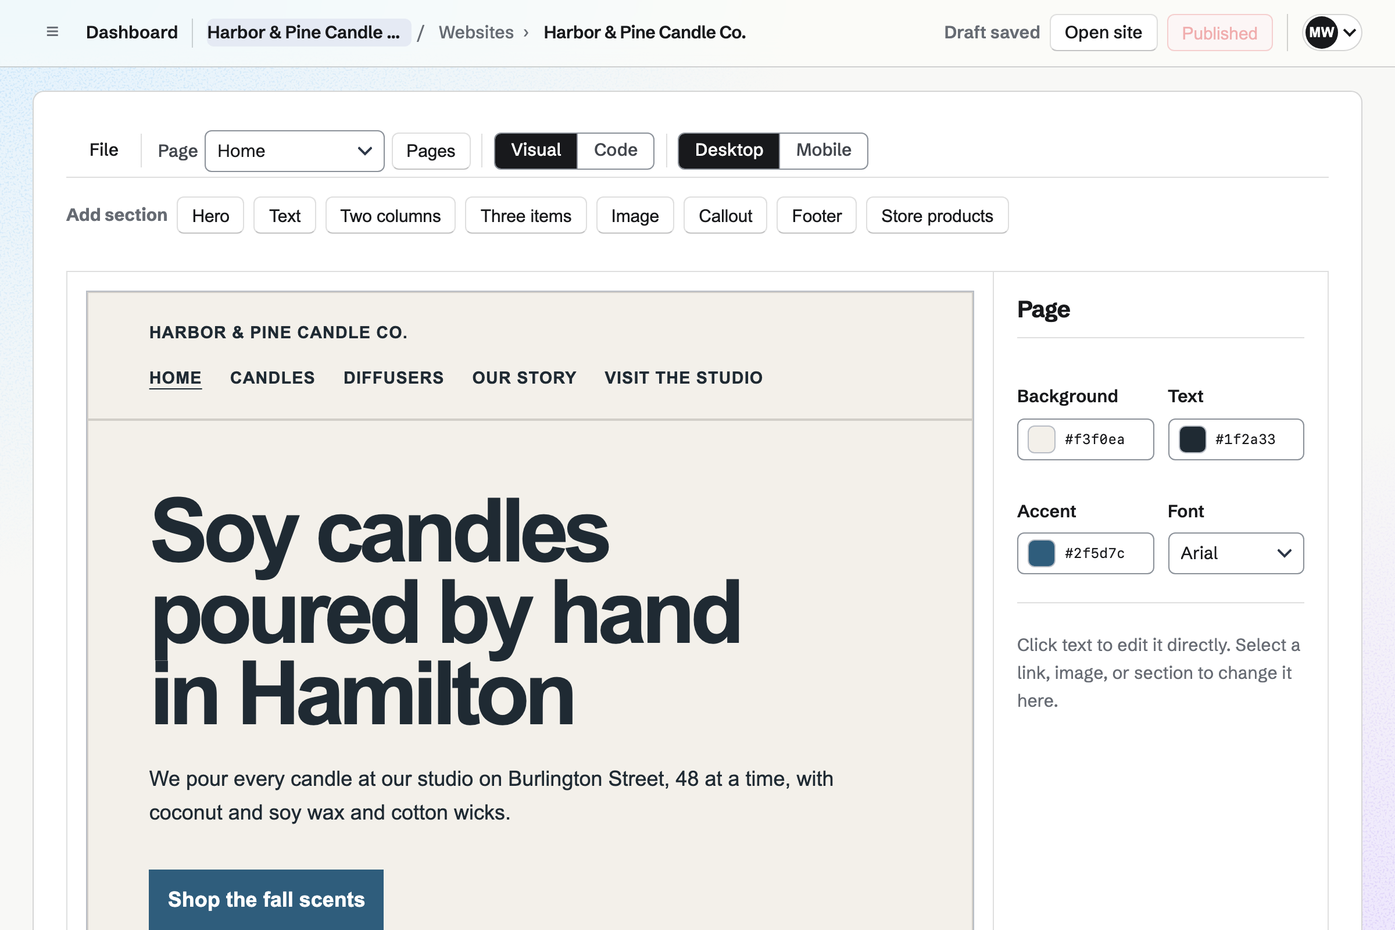This screenshot has height=930, width=1395.
Task: Select the Desktop preview
Action: pos(729,151)
